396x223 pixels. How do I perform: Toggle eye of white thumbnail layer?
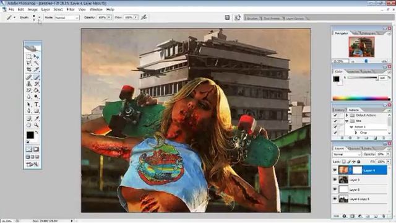[x=335, y=190]
